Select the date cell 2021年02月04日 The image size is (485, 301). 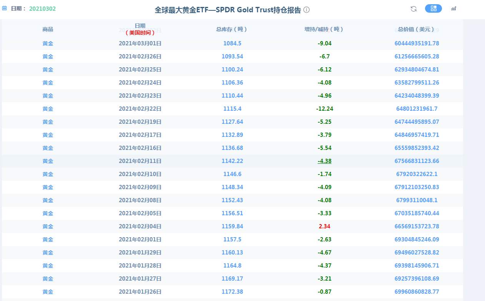coord(140,226)
